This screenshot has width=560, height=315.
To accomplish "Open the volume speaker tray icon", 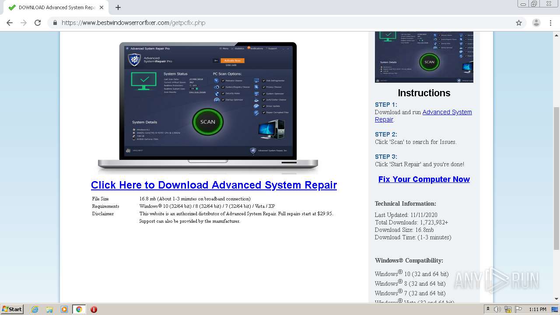I will click(498, 309).
